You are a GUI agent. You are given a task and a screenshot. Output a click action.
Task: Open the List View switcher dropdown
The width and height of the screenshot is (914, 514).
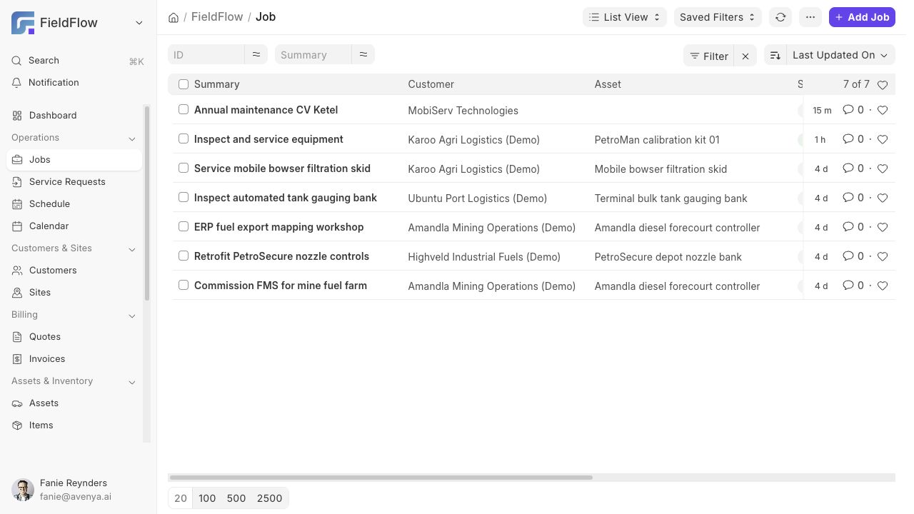tap(625, 17)
